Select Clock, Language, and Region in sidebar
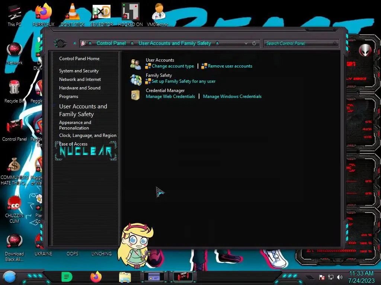381x285 pixels. point(88,135)
